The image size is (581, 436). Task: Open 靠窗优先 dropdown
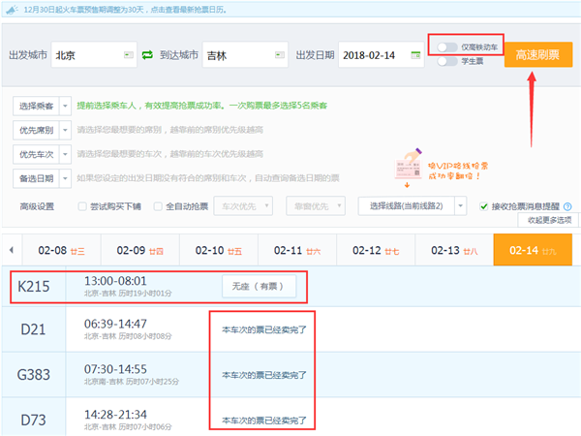click(x=316, y=206)
